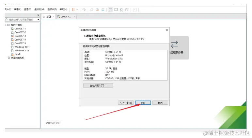252x138 pixels.
Task: Click the full screen mode icon
Action: point(121,10)
